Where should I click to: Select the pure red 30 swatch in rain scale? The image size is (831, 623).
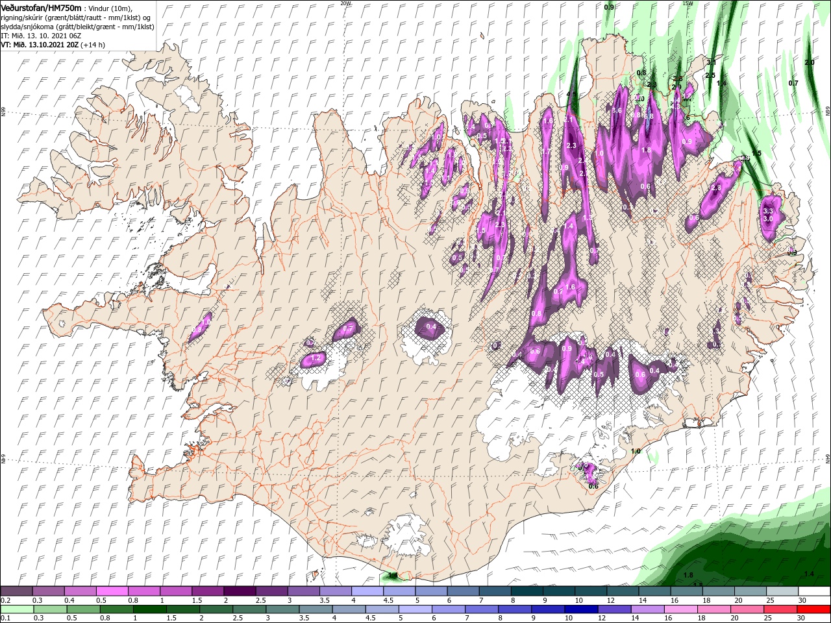tap(813, 609)
